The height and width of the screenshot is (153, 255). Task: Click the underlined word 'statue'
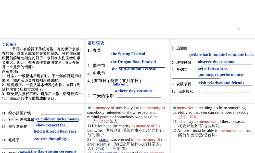pyautogui.click(x=104, y=140)
